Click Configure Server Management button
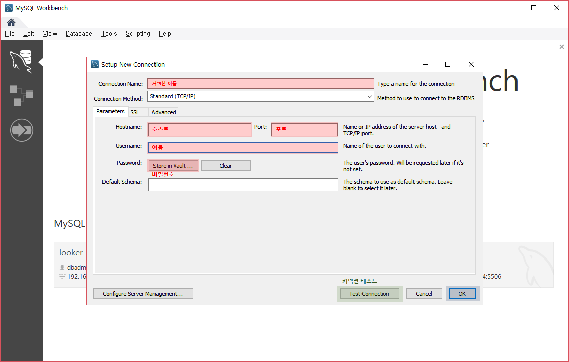The height and width of the screenshot is (362, 569). tap(143, 294)
